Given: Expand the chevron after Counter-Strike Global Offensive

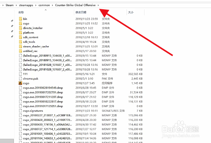Looking at the screenshot, I should tap(98, 5).
